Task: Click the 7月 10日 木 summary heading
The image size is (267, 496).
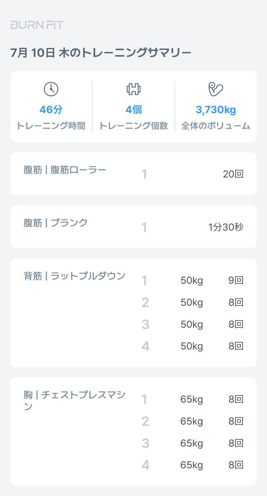Action: (x=101, y=53)
